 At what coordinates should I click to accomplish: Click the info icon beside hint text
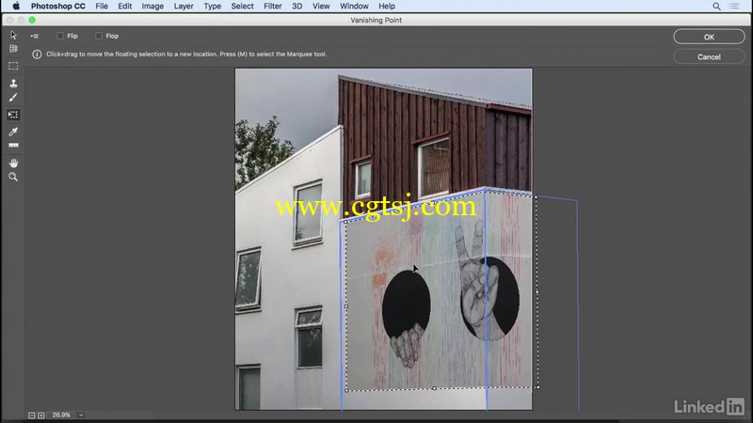(x=37, y=55)
